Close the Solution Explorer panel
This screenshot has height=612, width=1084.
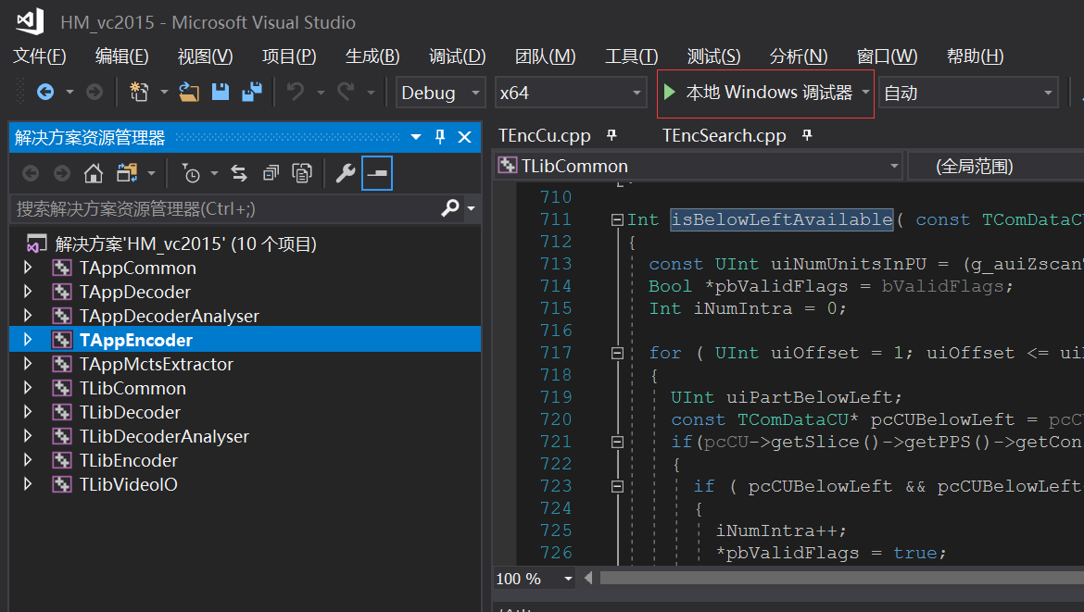point(465,137)
